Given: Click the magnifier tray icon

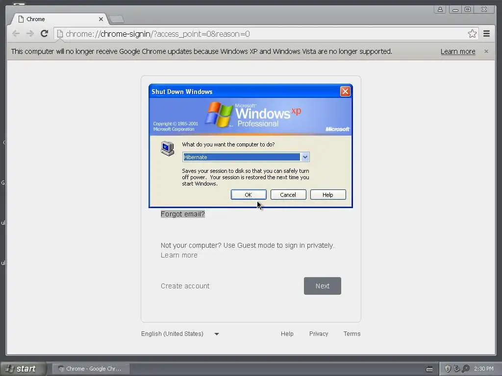Looking at the screenshot, I should 466,369.
